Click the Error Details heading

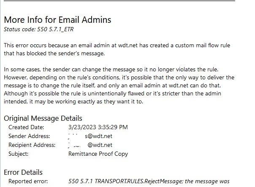tap(23, 172)
